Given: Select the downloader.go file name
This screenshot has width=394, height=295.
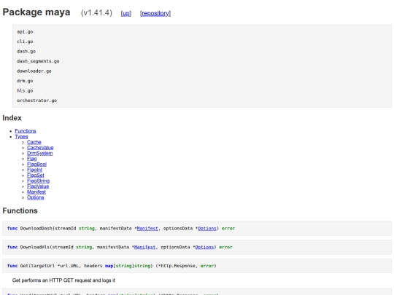Looking at the screenshot, I should pos(34,71).
